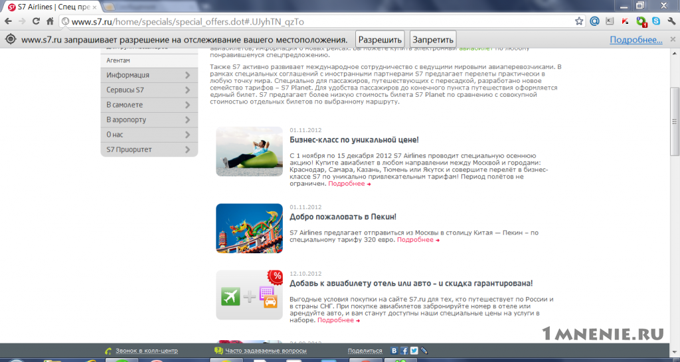Select В аэропорту in the sidebar
This screenshot has width=680, height=362.
click(x=126, y=120)
